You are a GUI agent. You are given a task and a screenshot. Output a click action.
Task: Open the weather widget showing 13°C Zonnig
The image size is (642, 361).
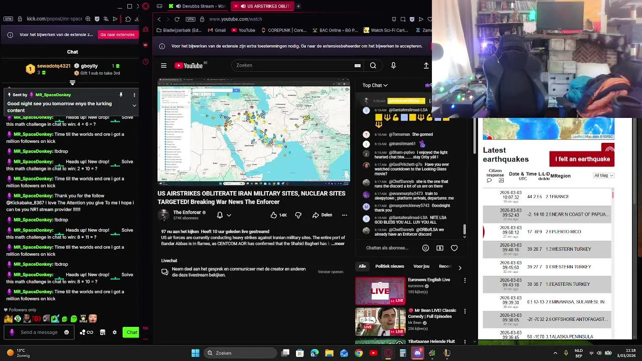19,353
